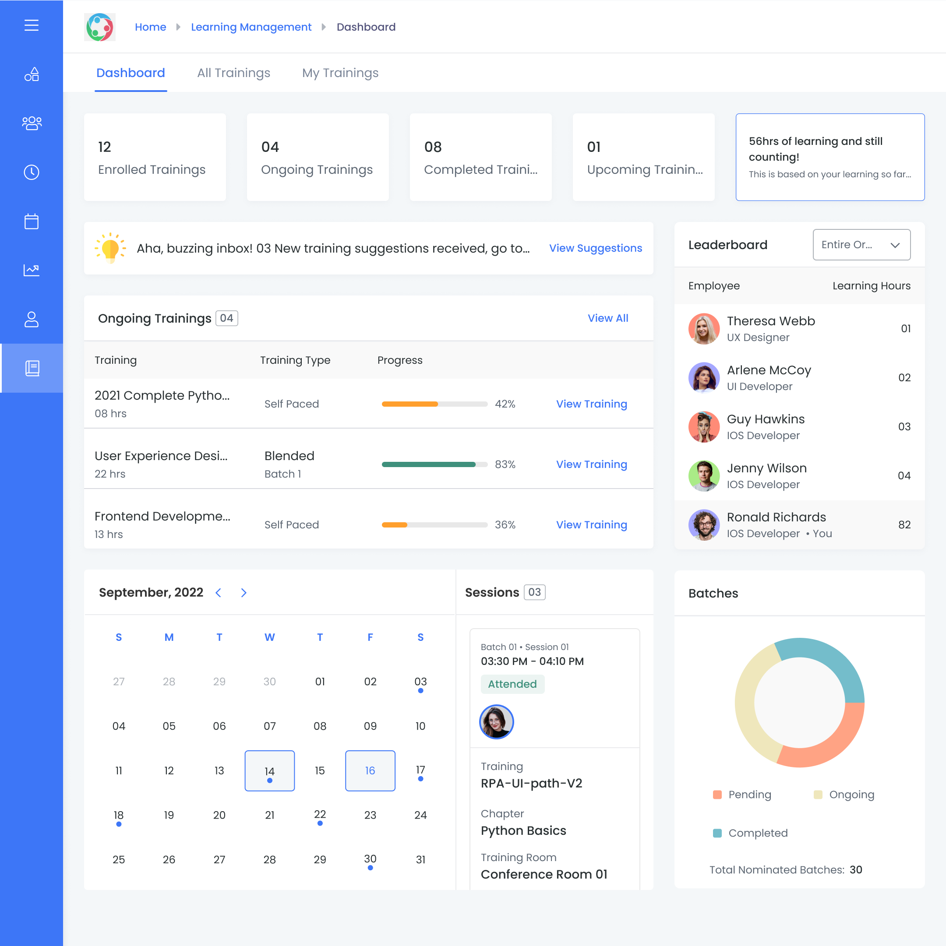Click the shapes icon in sidebar
The image size is (946, 946).
point(32,74)
